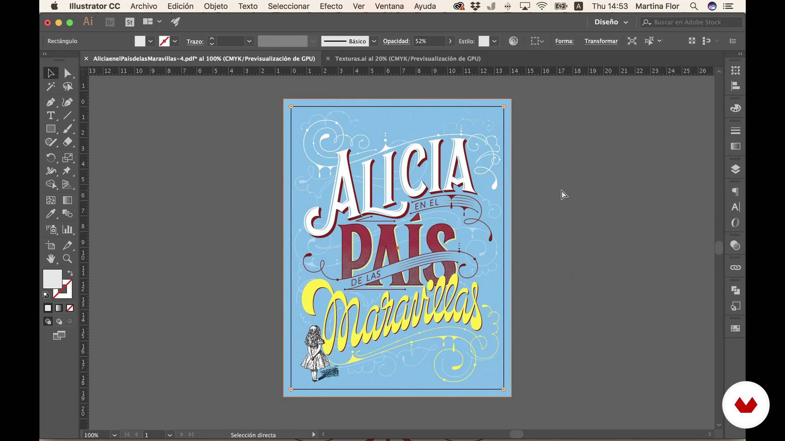Open the Diseño workspace switcher
This screenshot has height=441, width=785.
(611, 22)
